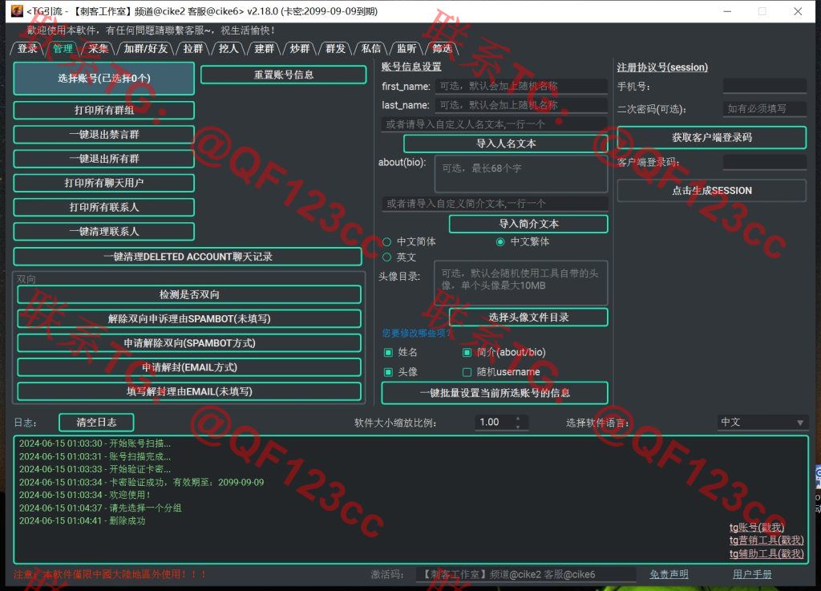The width and height of the screenshot is (821, 591).
Task: Click the 选择账号(已选择0个) button
Action: pos(104,79)
